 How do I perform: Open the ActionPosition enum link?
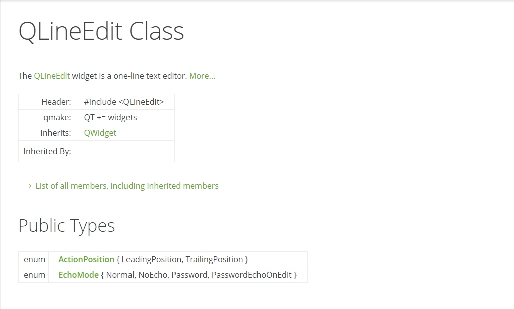pos(86,259)
